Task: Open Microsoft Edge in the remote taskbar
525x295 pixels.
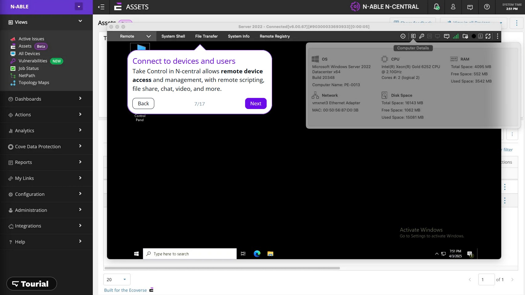Action: [x=257, y=254]
